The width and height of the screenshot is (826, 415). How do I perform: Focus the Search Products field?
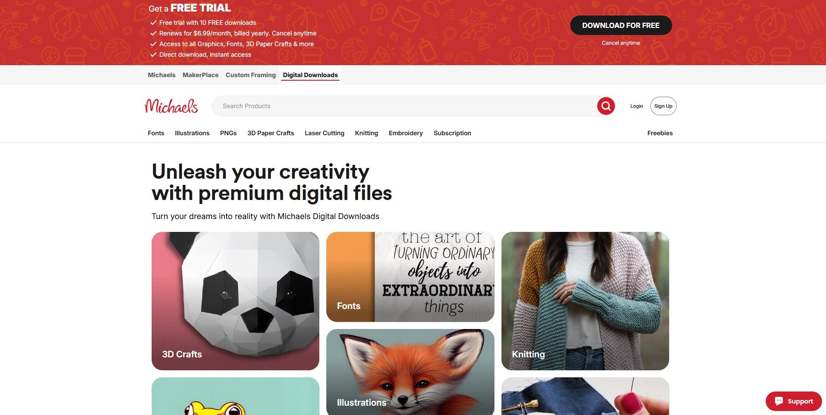click(403, 106)
